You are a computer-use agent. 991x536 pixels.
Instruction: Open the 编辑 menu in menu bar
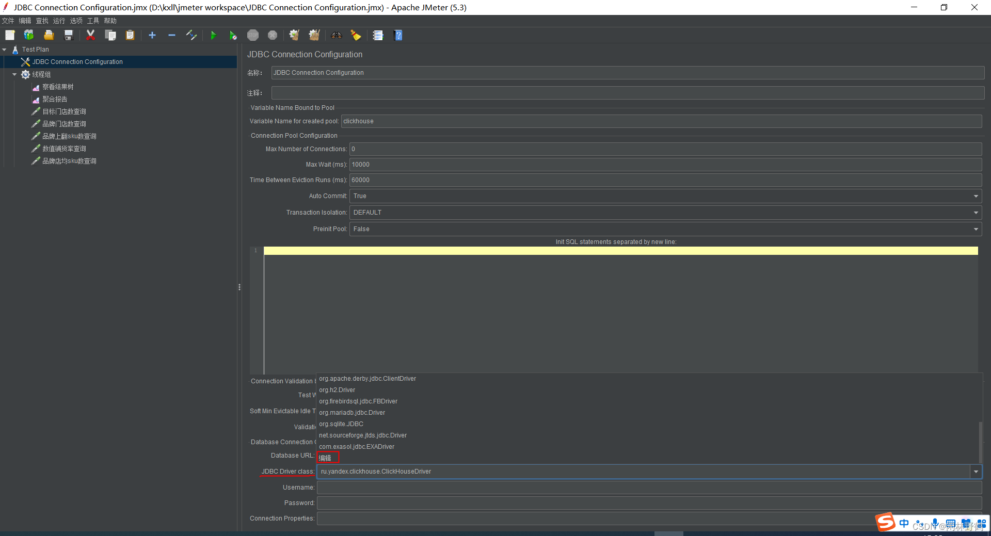pyautogui.click(x=25, y=21)
